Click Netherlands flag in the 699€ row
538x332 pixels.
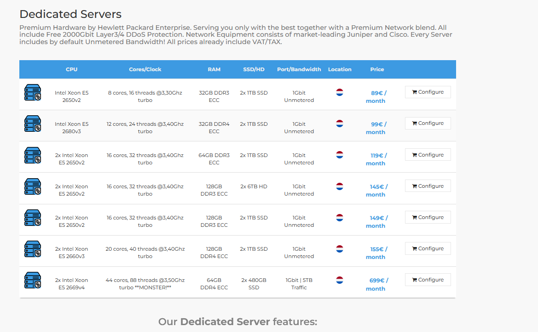pos(340,280)
